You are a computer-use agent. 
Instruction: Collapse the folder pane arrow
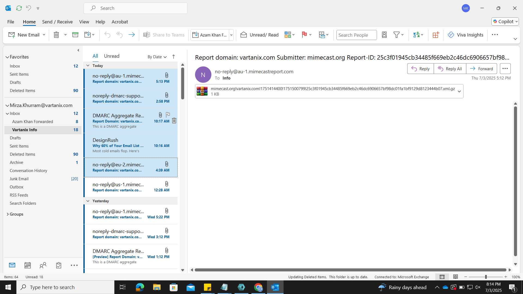pyautogui.click(x=78, y=50)
